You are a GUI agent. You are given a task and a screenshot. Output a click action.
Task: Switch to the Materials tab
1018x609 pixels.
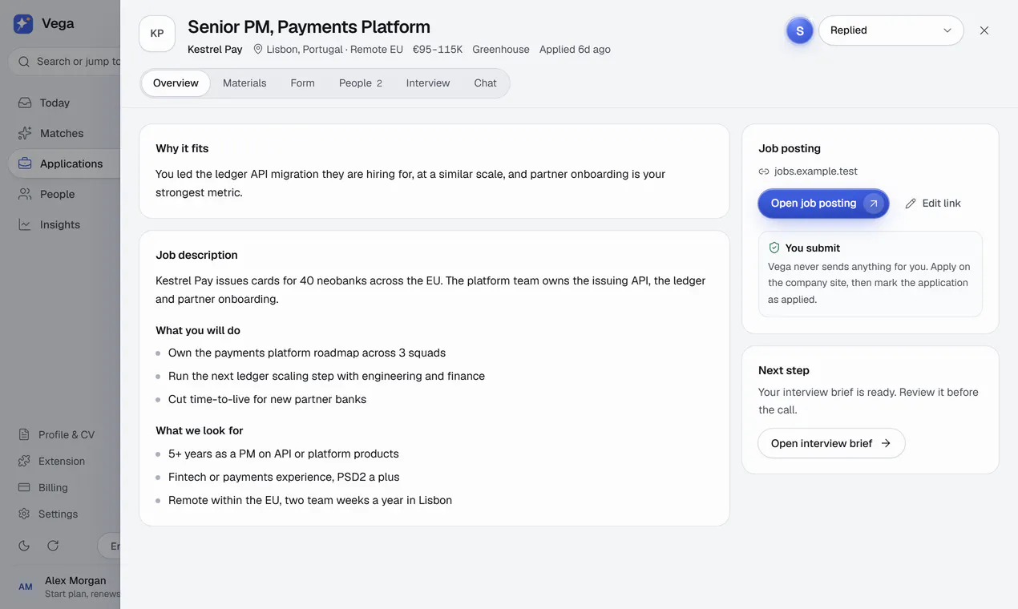pyautogui.click(x=244, y=83)
